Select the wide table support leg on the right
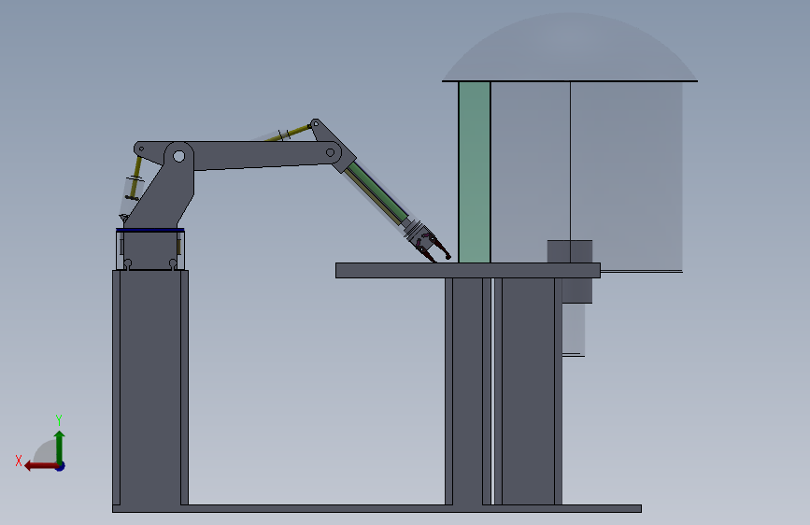 [528, 391]
